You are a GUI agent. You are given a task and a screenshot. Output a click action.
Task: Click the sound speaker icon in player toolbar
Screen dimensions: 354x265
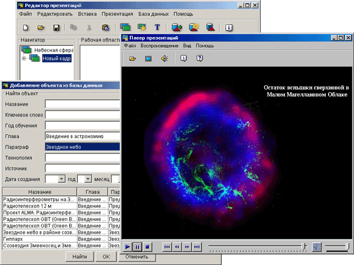pos(165,58)
